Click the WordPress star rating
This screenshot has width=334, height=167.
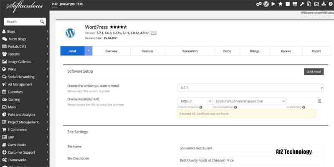[x=119, y=27]
